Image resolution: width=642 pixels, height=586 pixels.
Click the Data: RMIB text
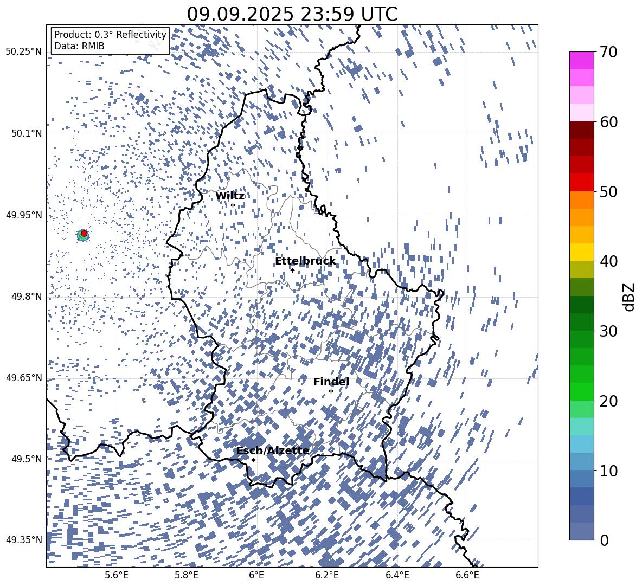[x=79, y=46]
